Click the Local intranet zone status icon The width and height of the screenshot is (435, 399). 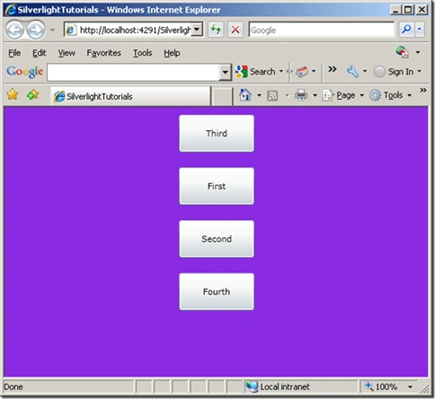[252, 386]
